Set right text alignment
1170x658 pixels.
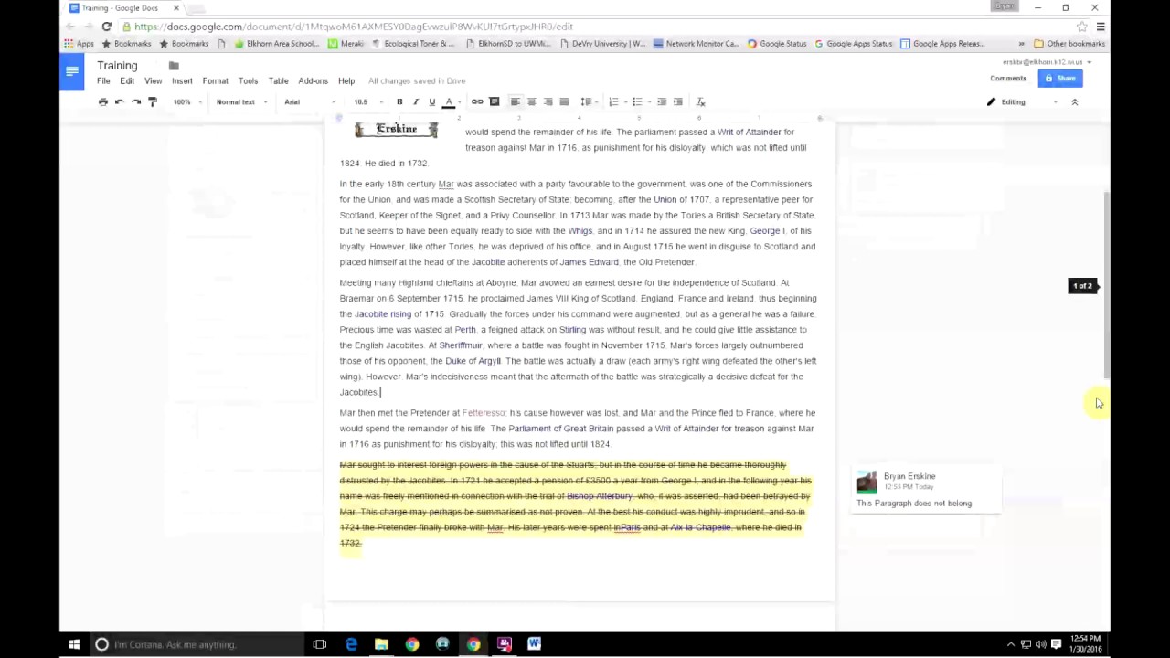tap(548, 101)
